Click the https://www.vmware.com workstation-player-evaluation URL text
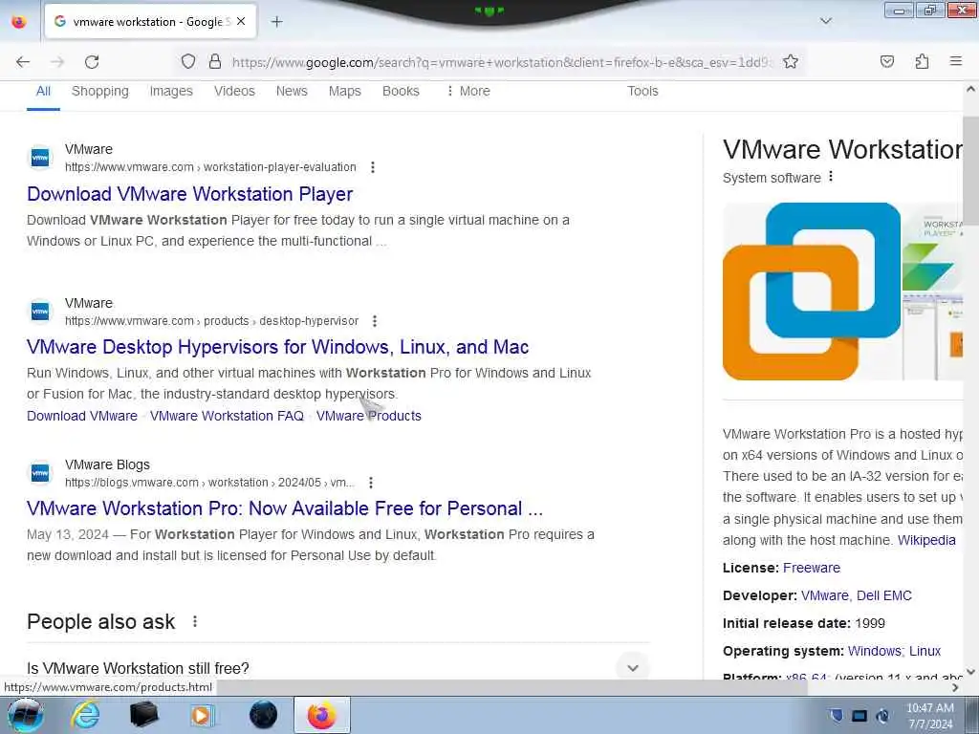The width and height of the screenshot is (979, 734). tap(210, 167)
